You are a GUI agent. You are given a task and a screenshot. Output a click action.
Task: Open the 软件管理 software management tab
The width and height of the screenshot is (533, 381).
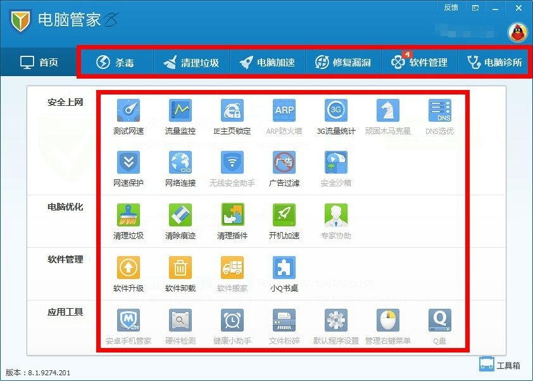click(420, 61)
